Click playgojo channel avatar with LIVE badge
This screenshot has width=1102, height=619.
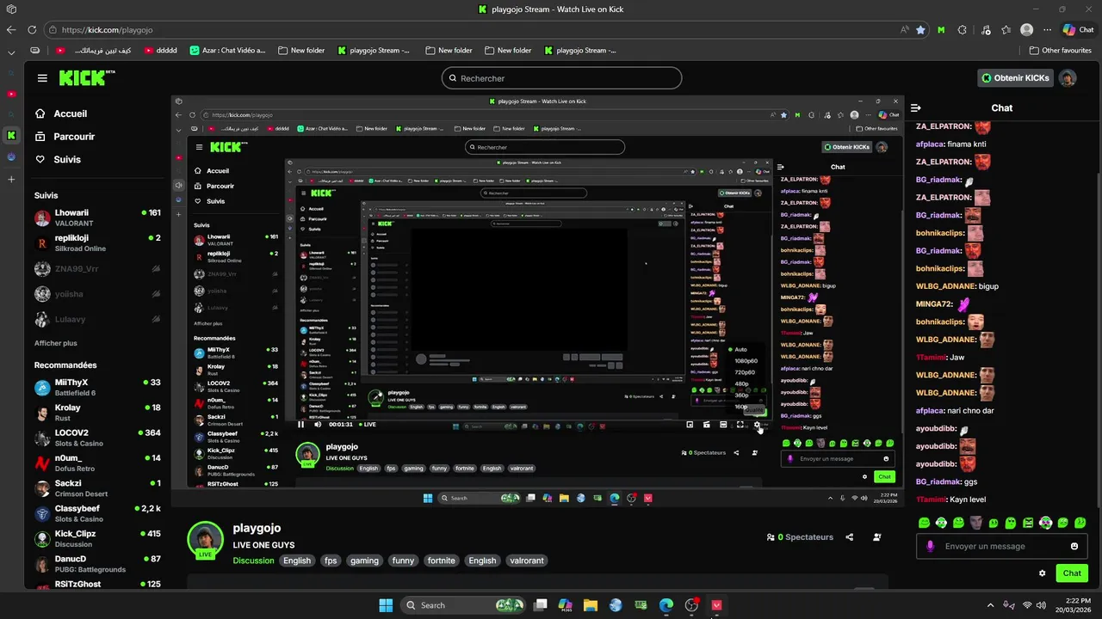click(205, 540)
